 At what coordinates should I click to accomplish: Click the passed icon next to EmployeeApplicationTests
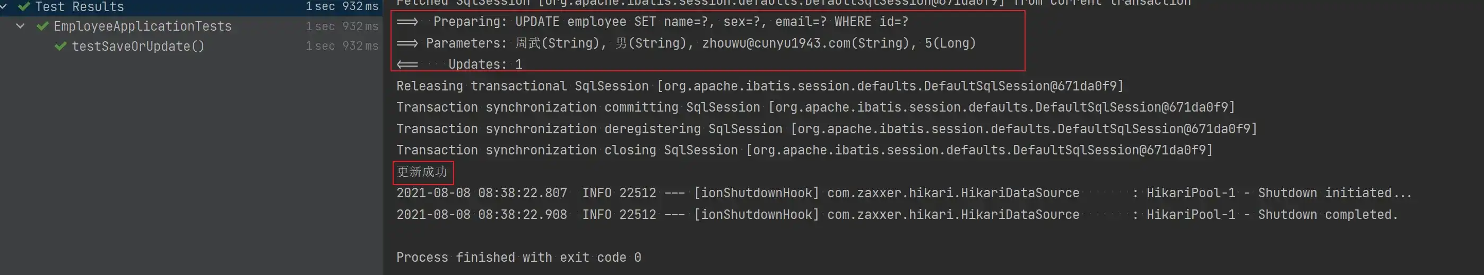pos(42,26)
